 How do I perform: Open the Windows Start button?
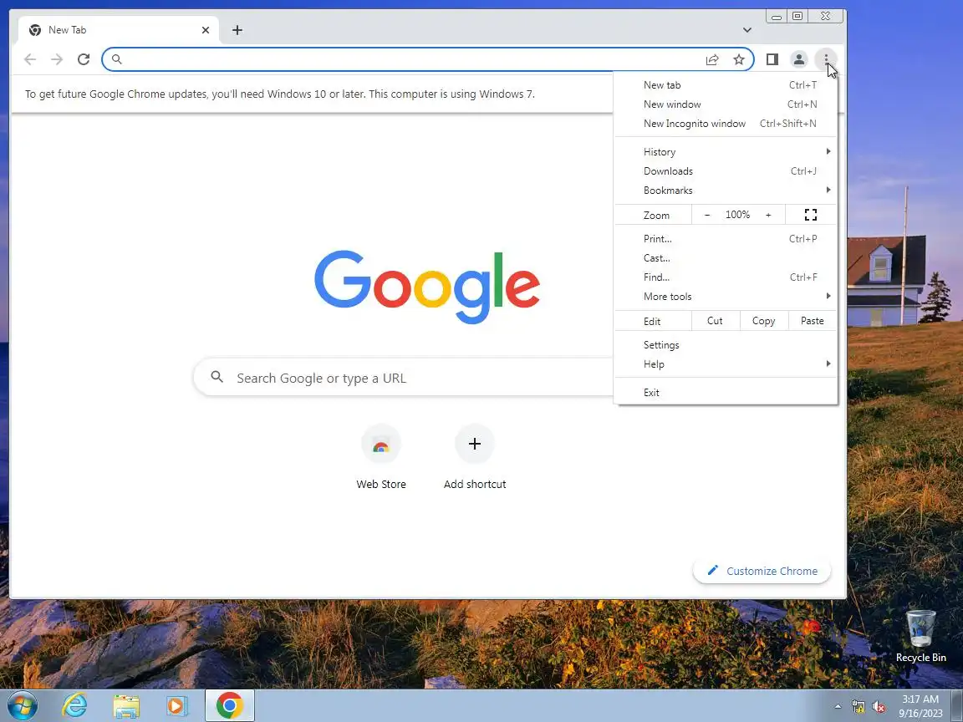tap(22, 705)
